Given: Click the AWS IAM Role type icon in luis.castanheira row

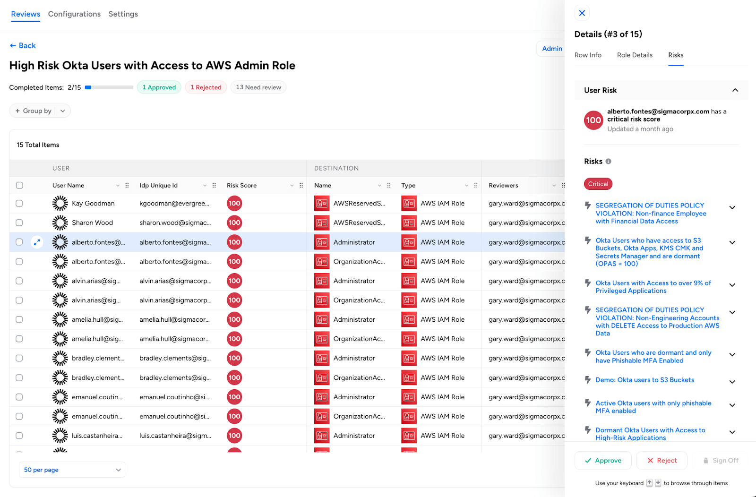Looking at the screenshot, I should tap(409, 436).
